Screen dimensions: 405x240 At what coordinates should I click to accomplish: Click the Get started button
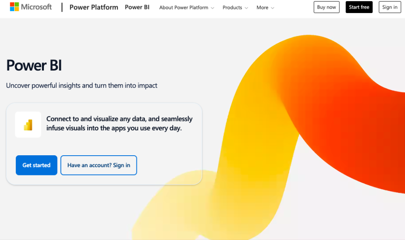36,165
